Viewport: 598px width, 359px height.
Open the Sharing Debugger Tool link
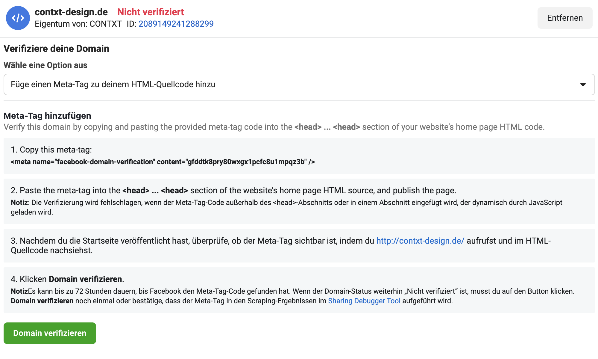click(364, 301)
